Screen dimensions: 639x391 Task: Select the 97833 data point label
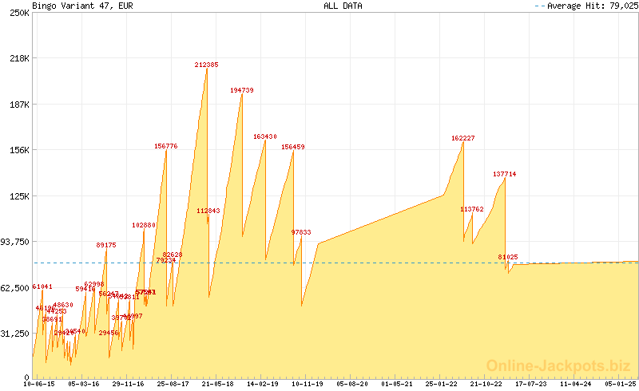tap(301, 232)
